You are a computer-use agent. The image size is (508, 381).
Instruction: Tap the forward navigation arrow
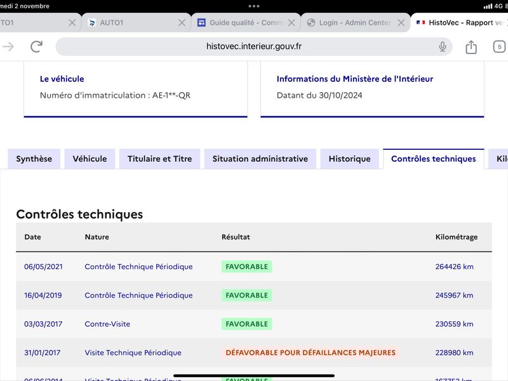pyautogui.click(x=8, y=46)
